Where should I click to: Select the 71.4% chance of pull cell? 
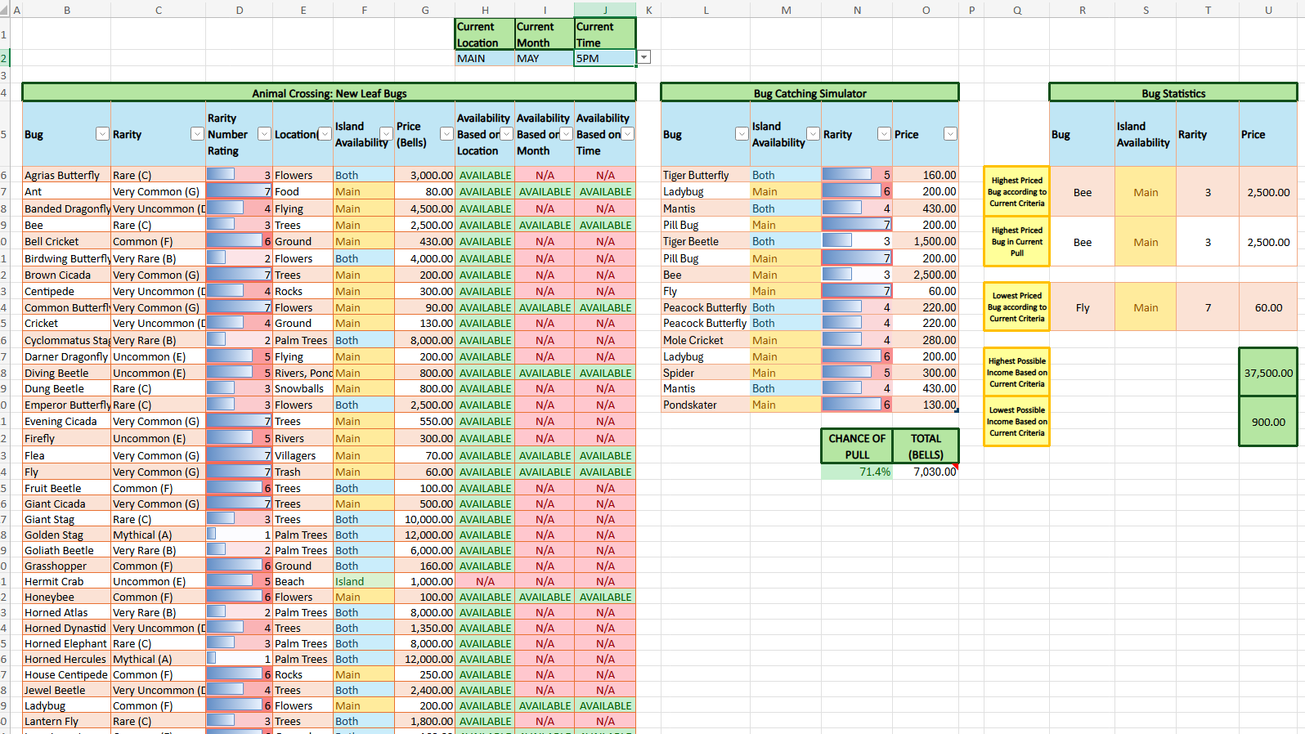click(x=856, y=472)
